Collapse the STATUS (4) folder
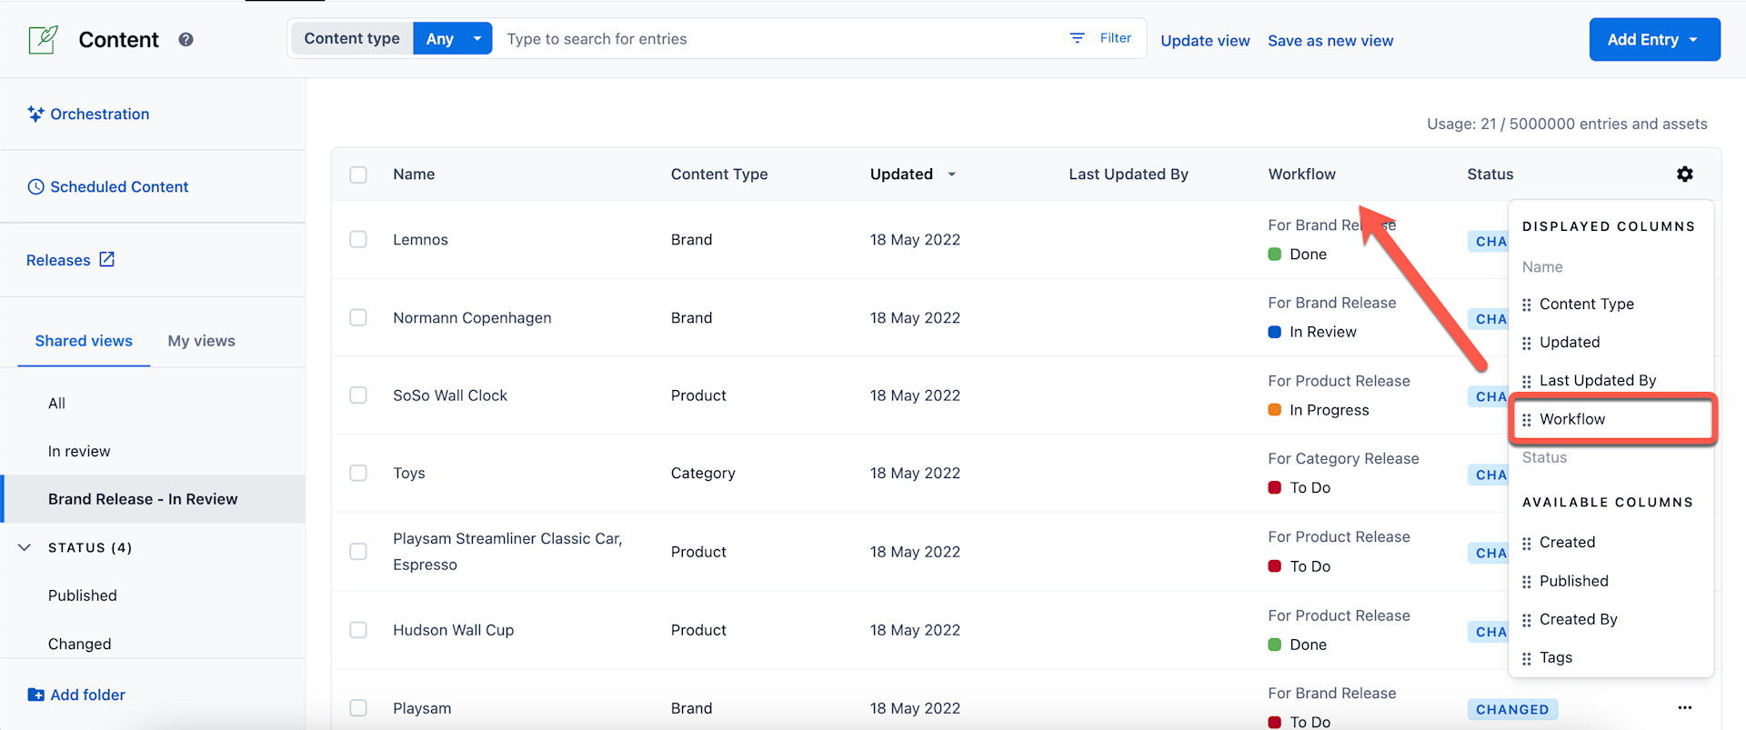1746x730 pixels. pyautogui.click(x=25, y=547)
